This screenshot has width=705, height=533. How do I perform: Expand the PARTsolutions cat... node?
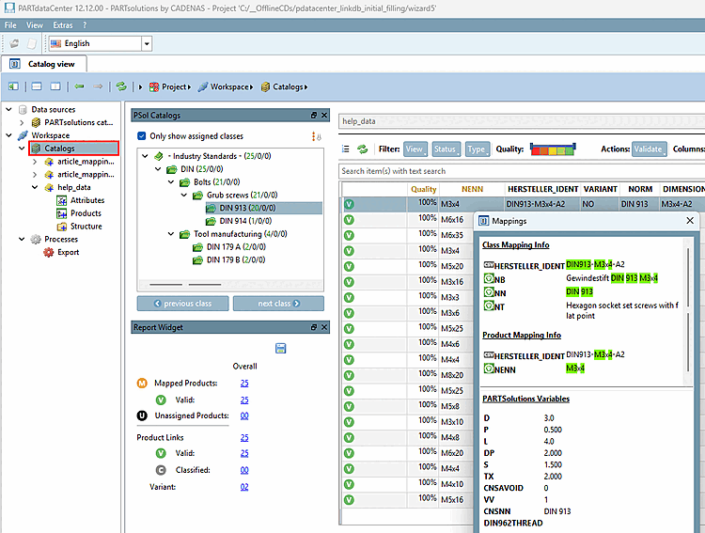coord(22,122)
